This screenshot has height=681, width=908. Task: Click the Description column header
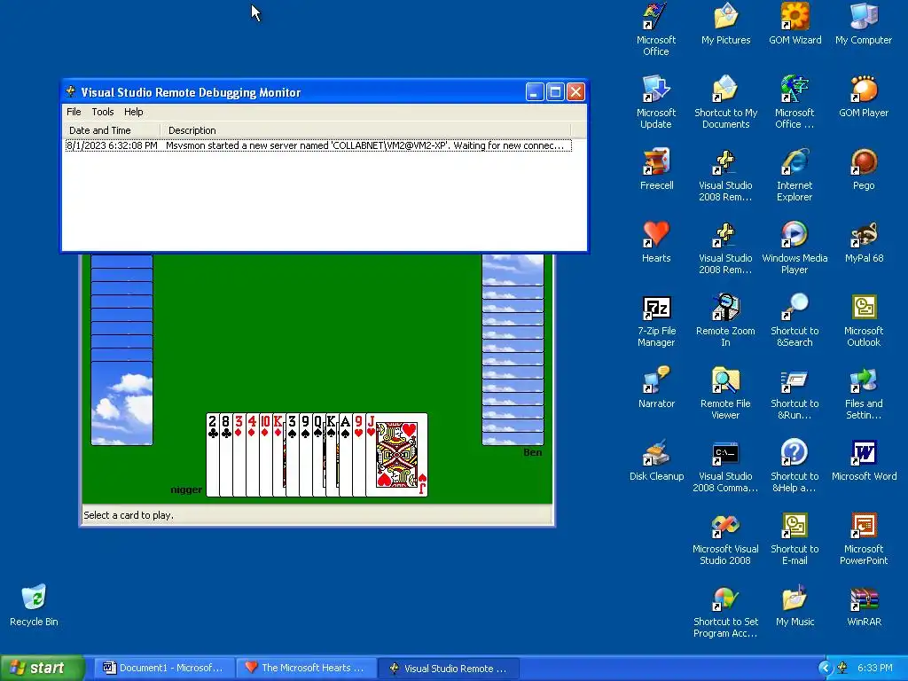coord(364,130)
